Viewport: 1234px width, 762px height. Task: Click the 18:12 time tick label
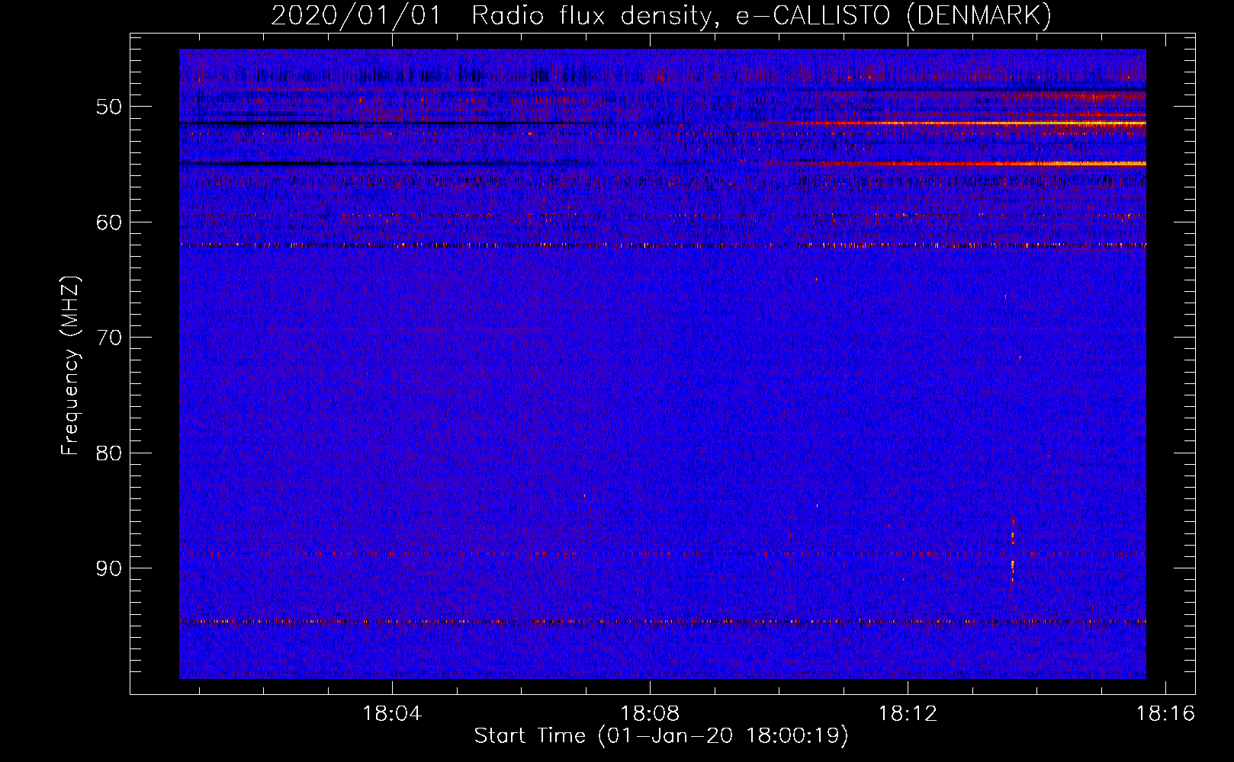908,714
